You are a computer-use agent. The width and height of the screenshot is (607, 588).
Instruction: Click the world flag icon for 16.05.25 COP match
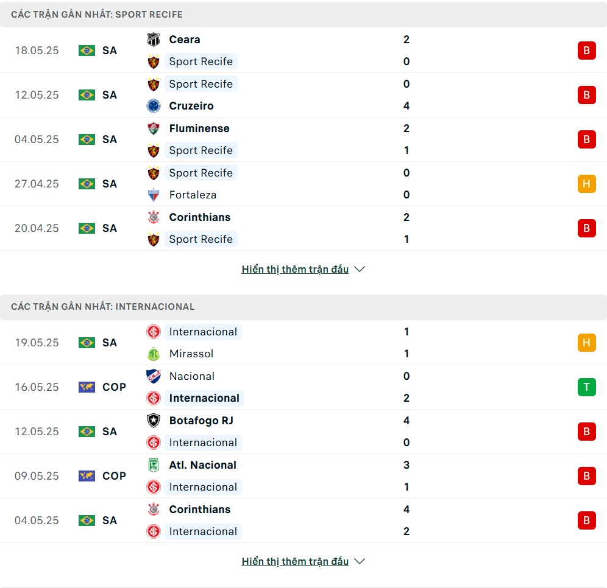tap(87, 387)
